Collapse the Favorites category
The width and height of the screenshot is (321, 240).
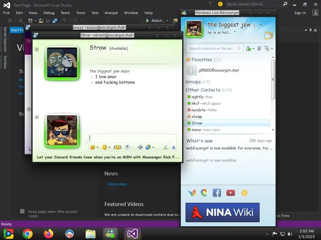[202, 60]
